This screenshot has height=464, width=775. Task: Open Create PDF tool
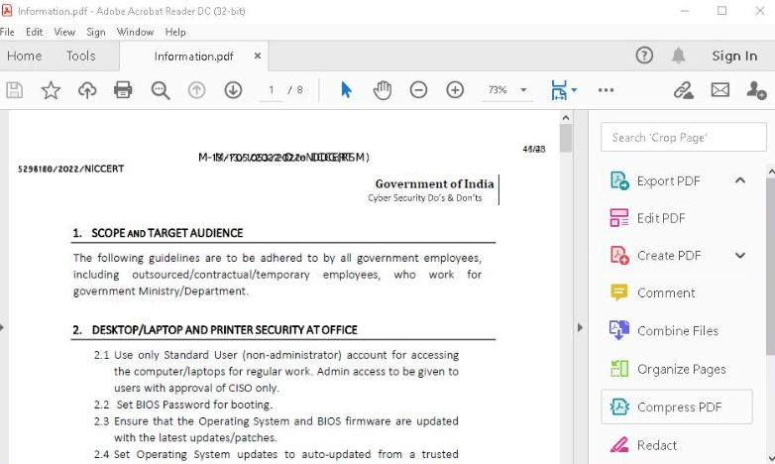pyautogui.click(x=669, y=255)
